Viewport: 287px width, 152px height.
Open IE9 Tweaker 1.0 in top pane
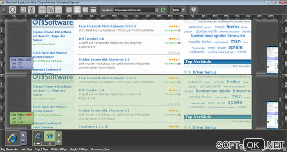pyautogui.click(x=91, y=39)
